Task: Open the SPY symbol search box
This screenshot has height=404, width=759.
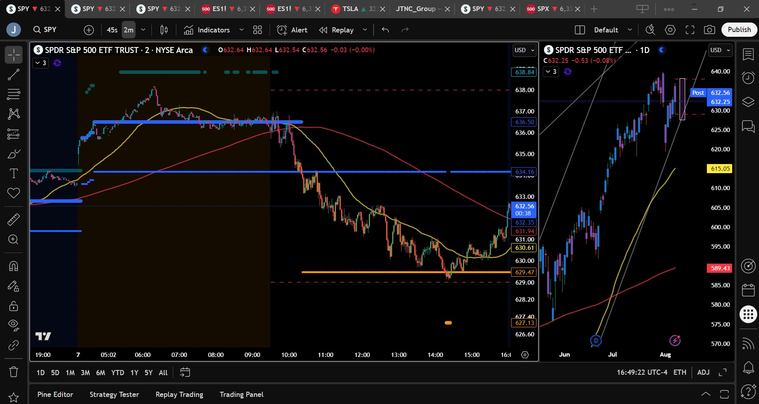Action: (51, 30)
